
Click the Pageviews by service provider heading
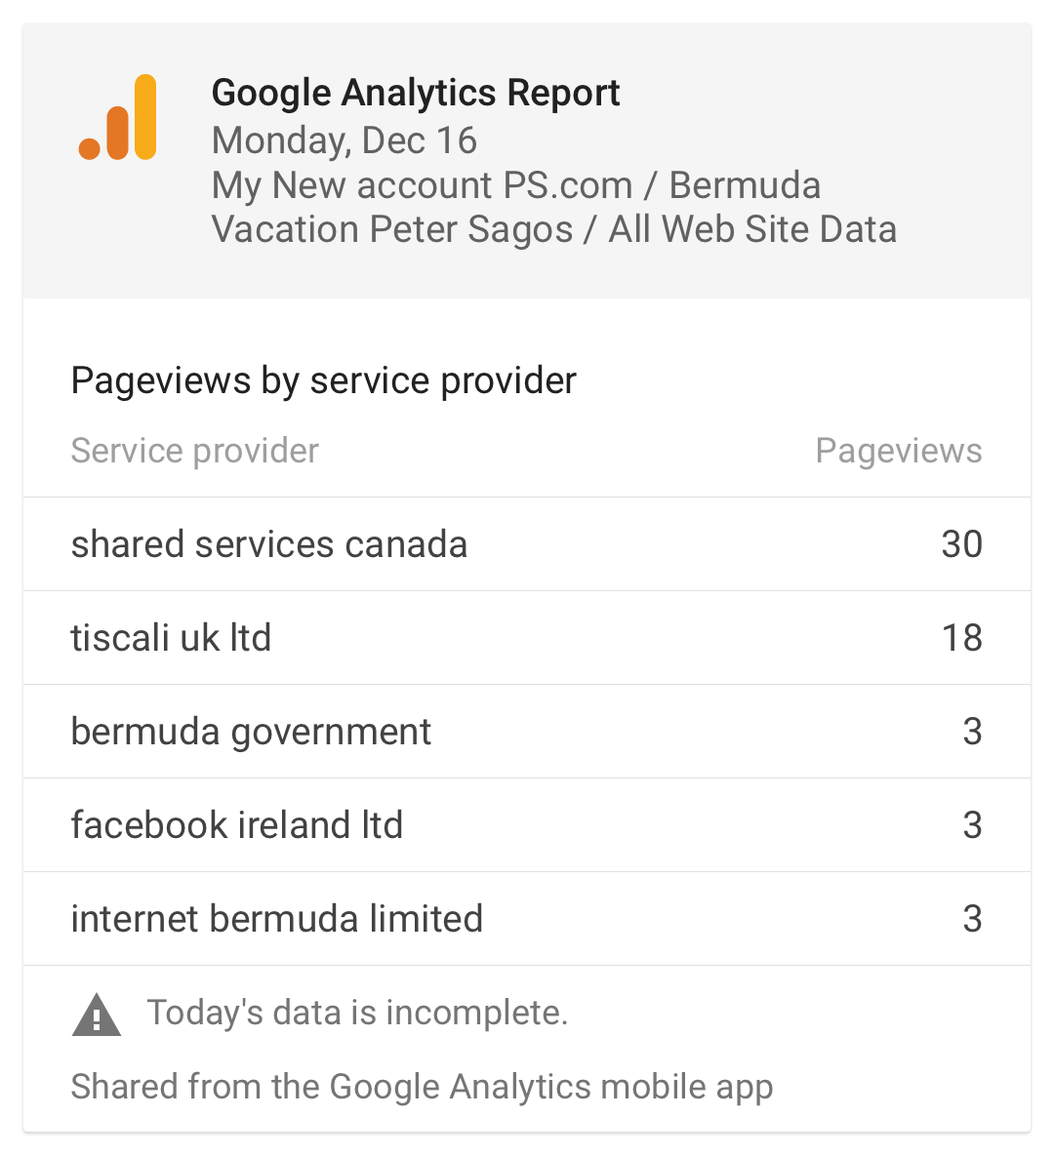tap(323, 381)
